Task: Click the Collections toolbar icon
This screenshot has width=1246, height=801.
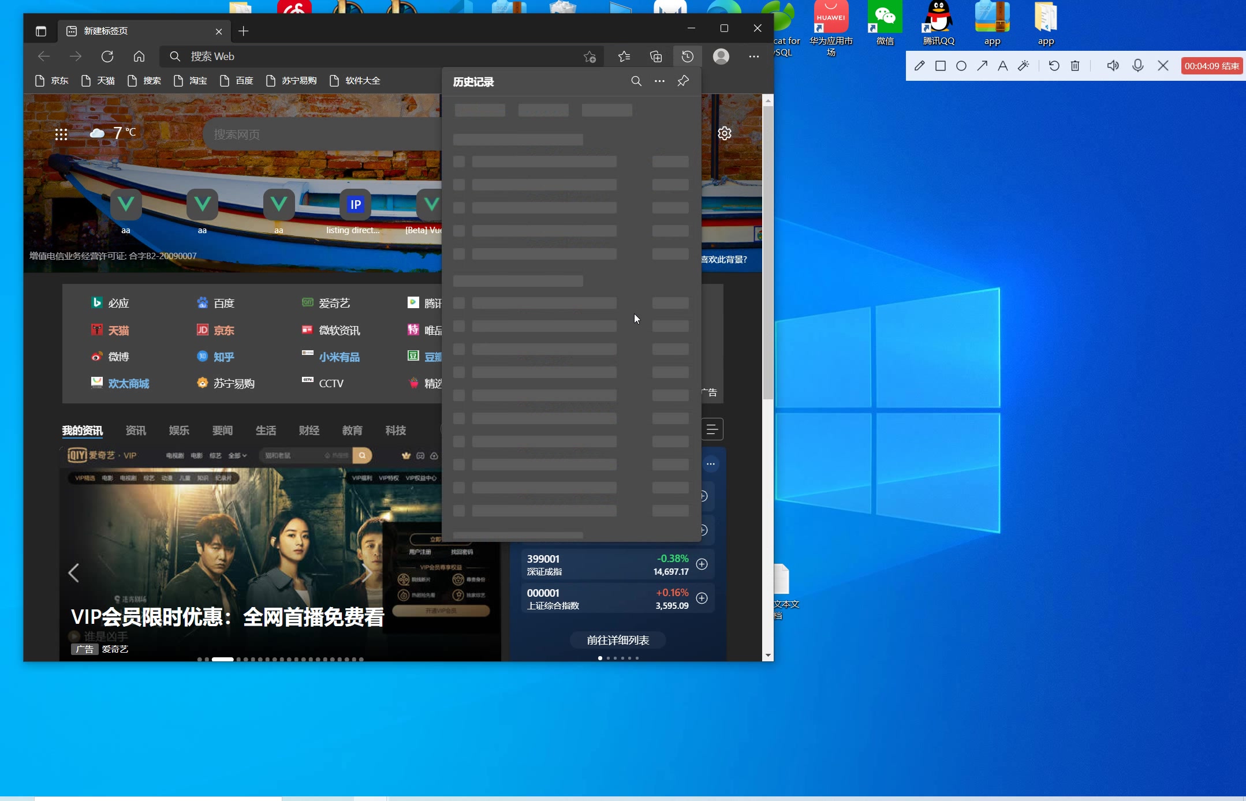Action: click(x=656, y=57)
